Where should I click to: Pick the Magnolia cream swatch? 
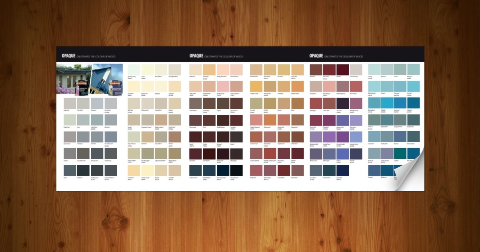point(161,86)
